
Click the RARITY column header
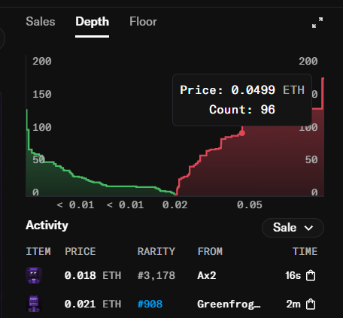(156, 251)
